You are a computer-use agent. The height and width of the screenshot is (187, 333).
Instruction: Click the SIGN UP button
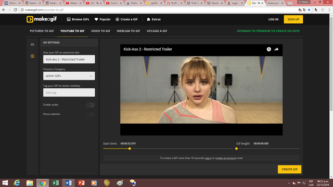click(x=293, y=19)
